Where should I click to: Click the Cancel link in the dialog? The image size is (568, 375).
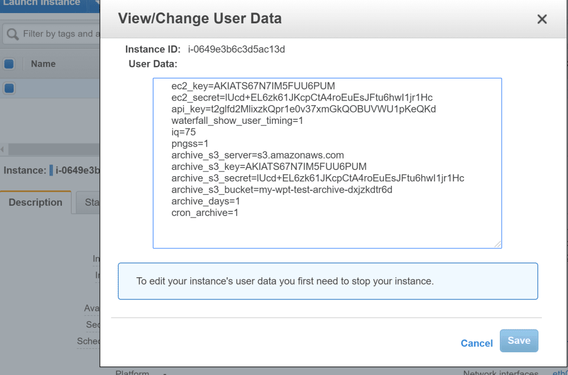pyautogui.click(x=477, y=343)
